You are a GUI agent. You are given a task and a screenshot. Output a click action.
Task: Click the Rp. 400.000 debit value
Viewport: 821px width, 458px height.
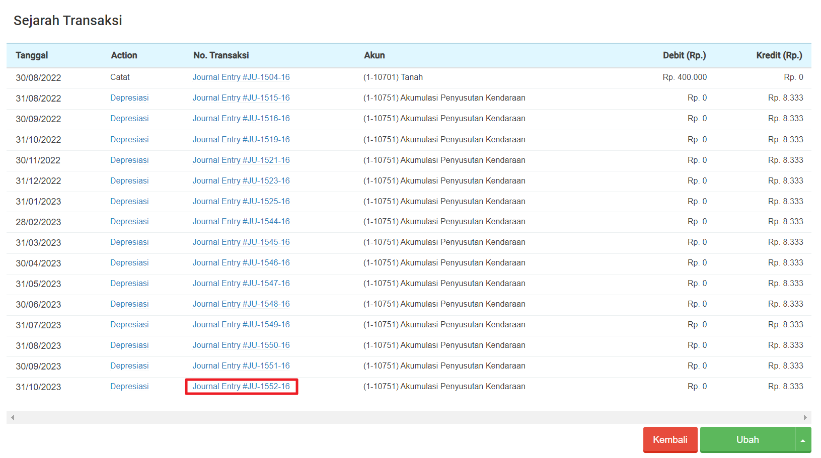(x=685, y=77)
